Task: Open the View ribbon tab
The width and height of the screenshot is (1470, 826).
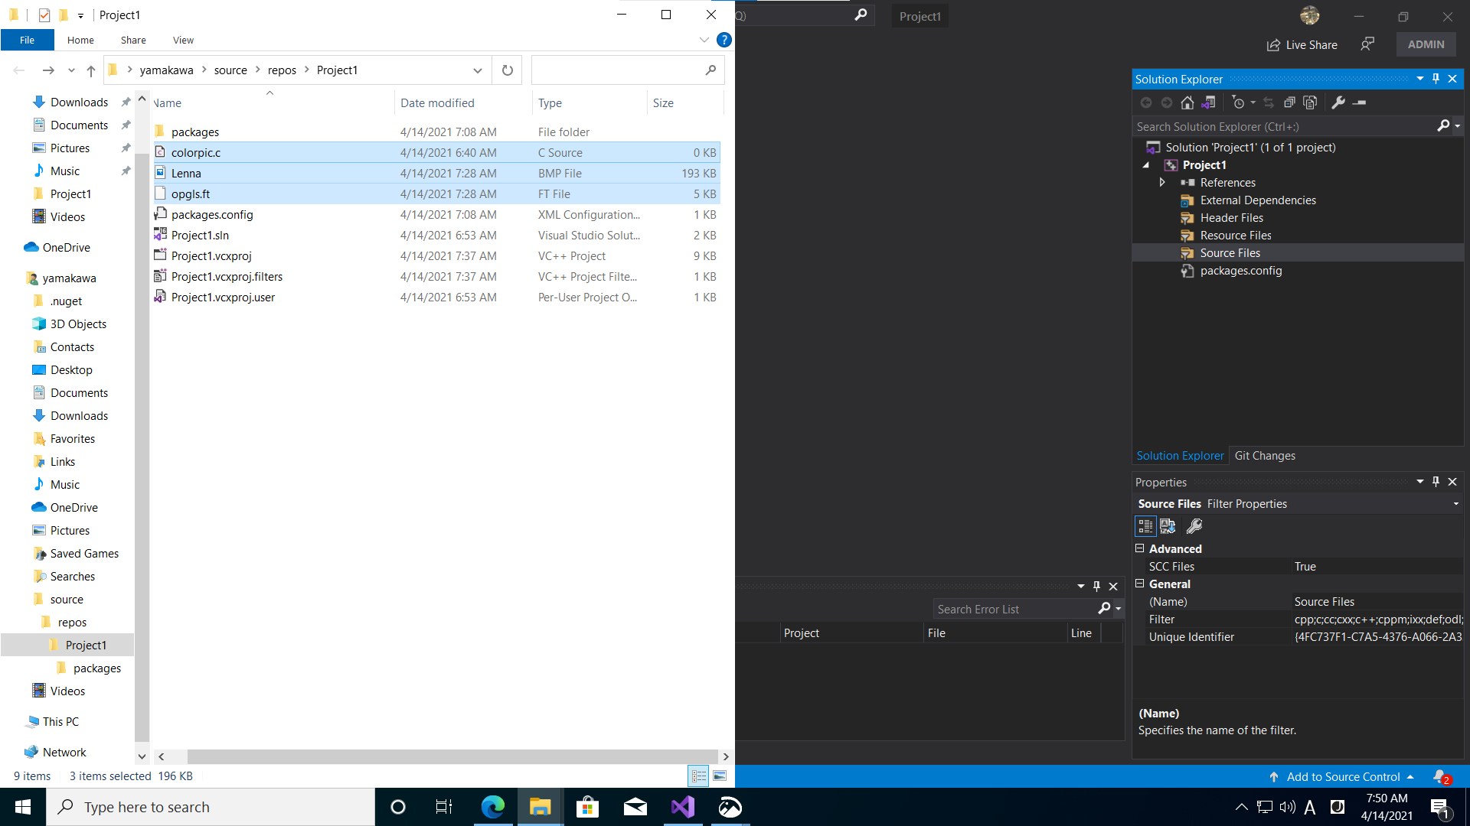Action: pyautogui.click(x=183, y=40)
